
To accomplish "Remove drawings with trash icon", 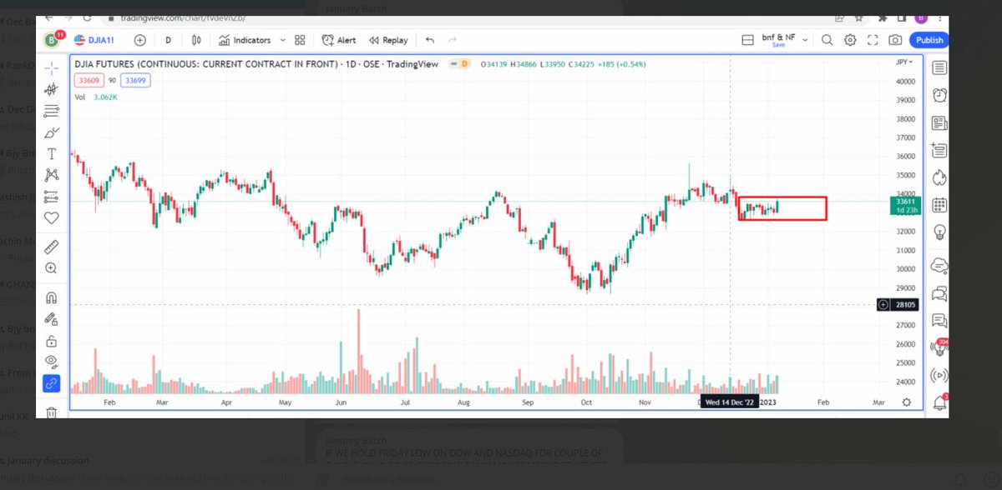I will [52, 412].
